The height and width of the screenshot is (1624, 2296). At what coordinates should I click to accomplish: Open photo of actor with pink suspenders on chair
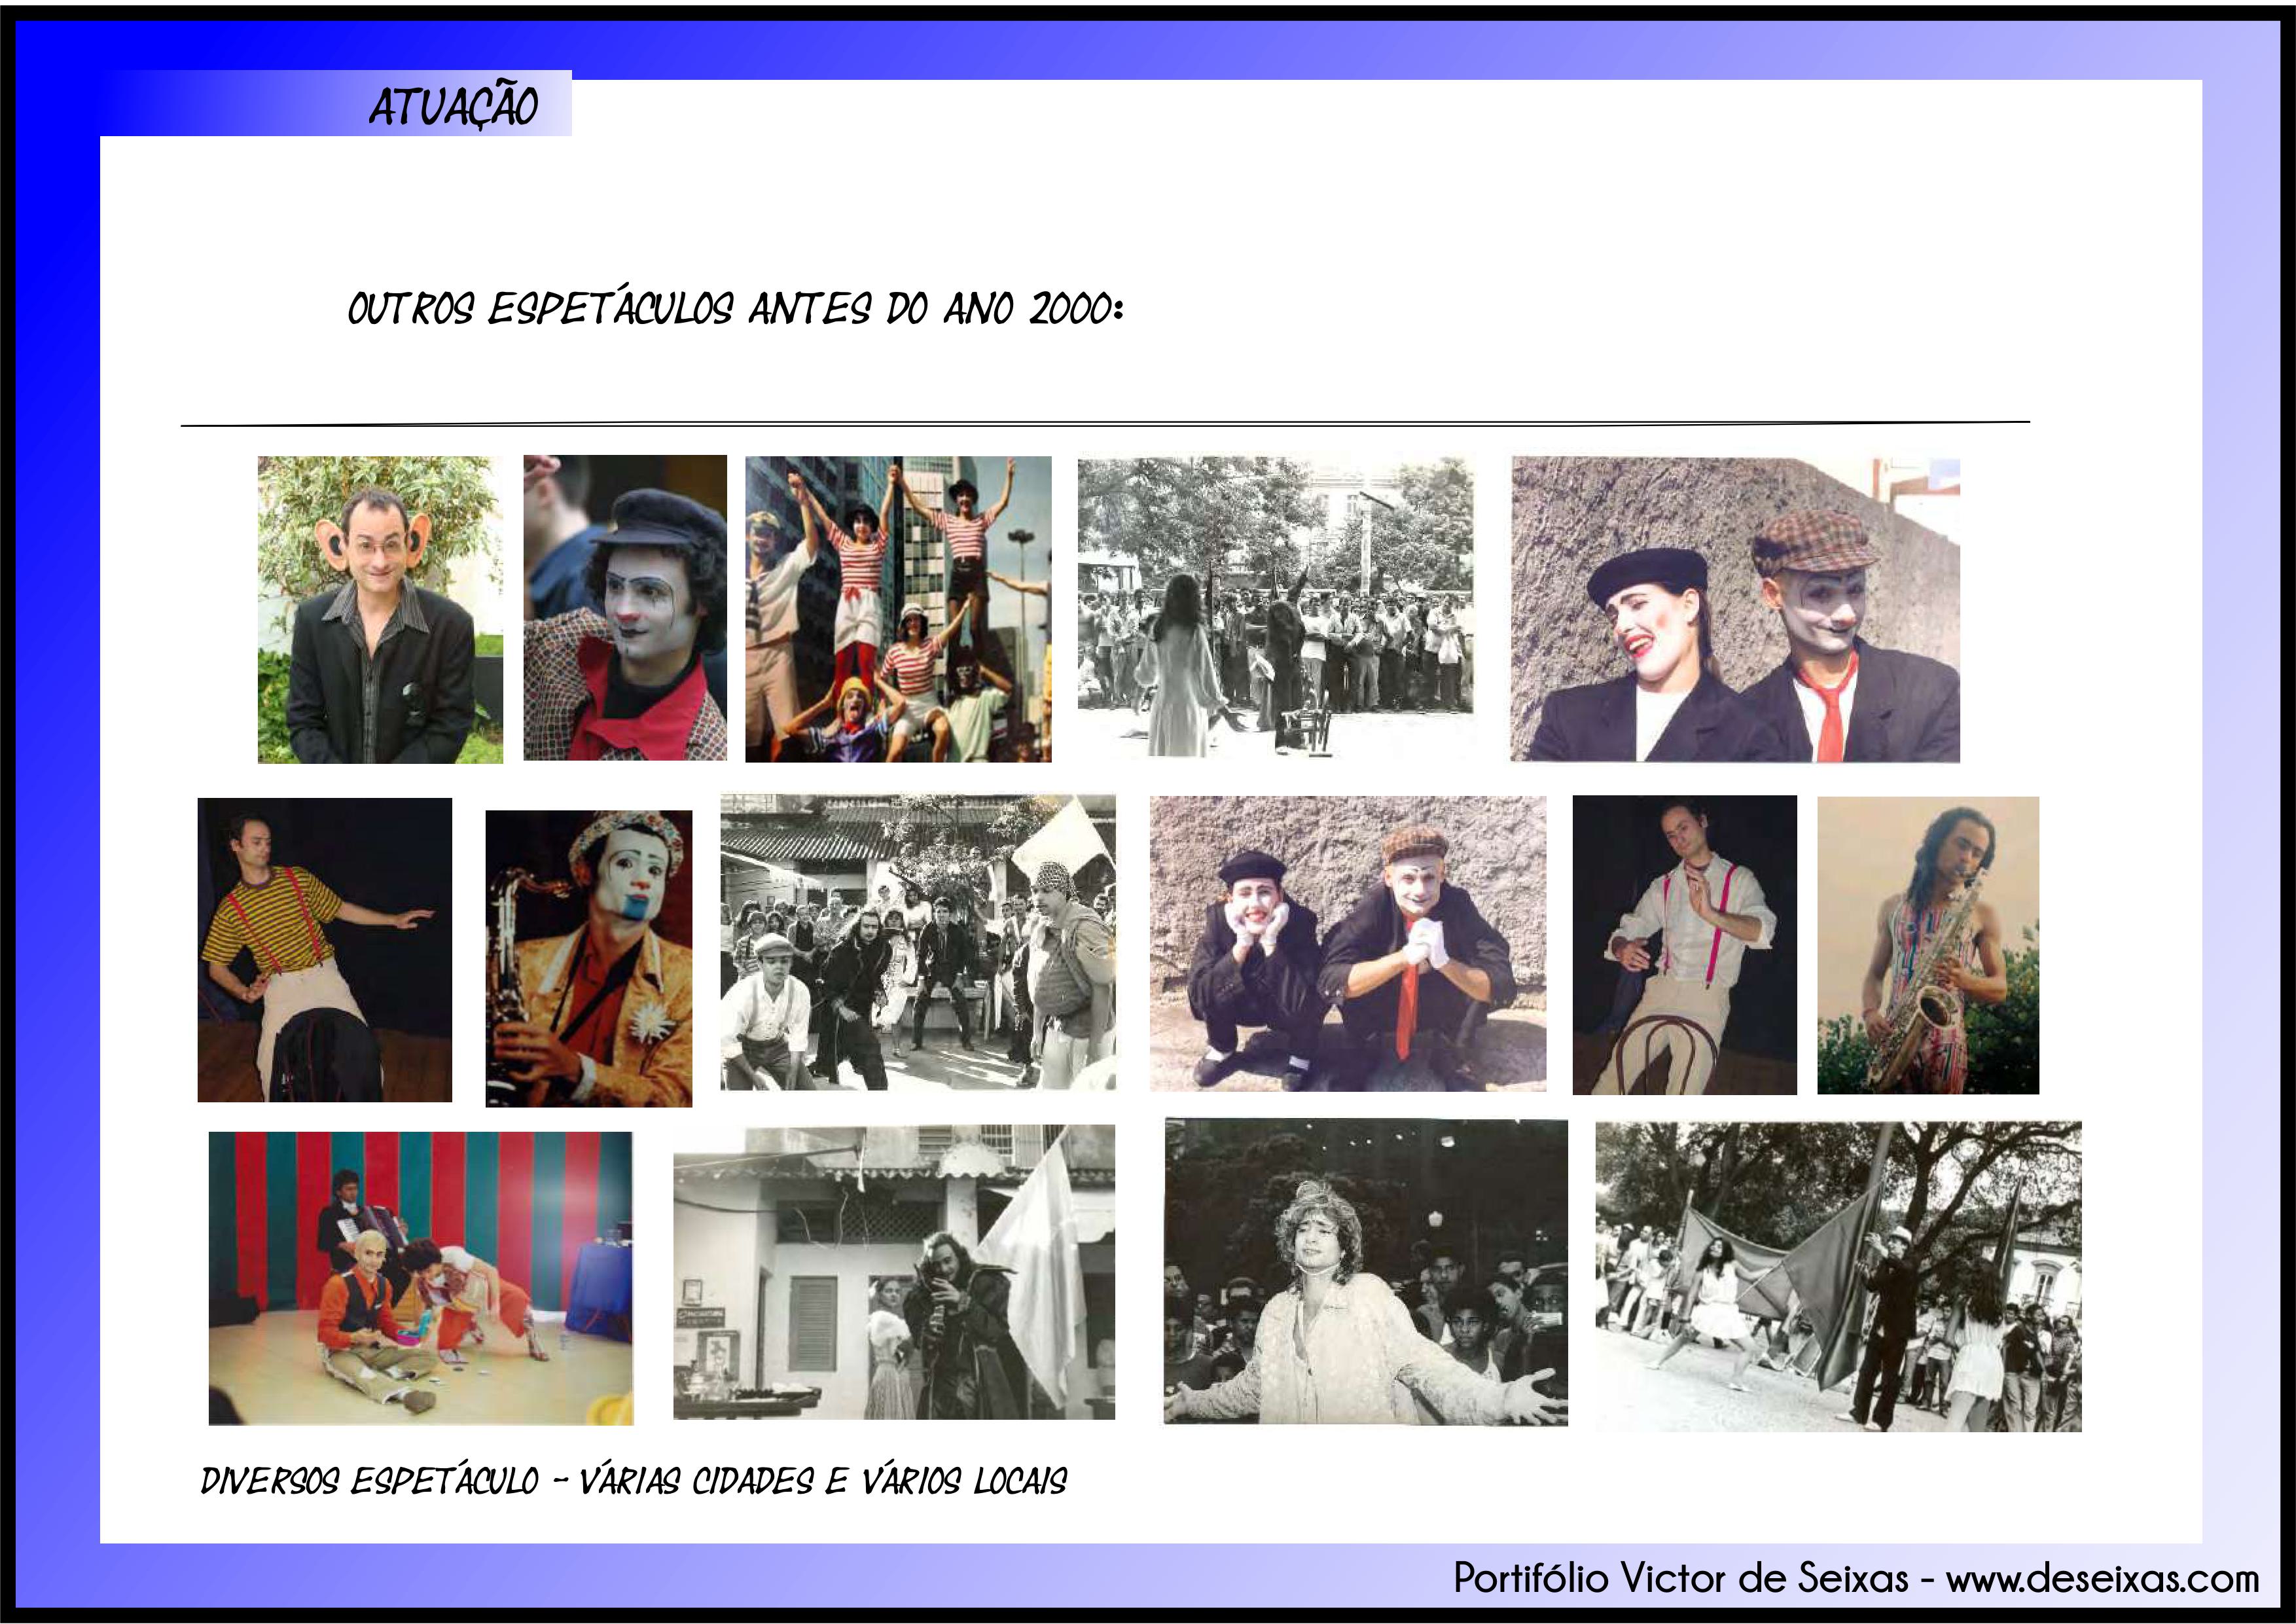1684,944
